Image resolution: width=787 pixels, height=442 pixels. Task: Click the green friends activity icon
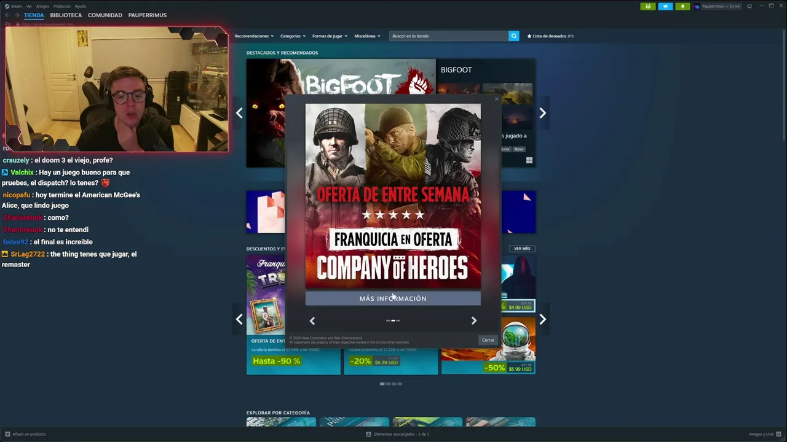(648, 6)
